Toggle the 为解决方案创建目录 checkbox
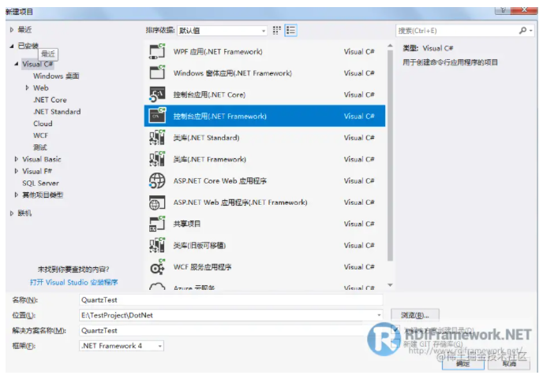 (395, 330)
